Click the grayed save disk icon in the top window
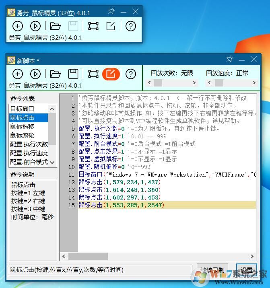The height and width of the screenshot is (288, 270). pos(73,26)
